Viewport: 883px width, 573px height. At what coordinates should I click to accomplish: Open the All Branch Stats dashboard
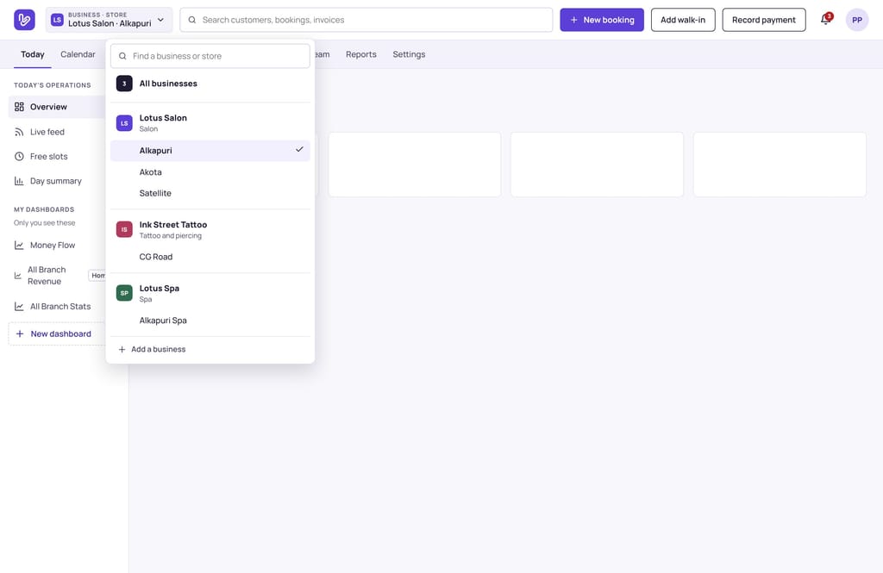[57, 307]
